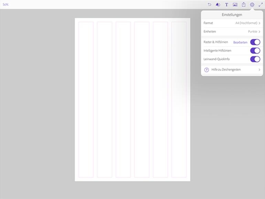Click the A4 (Hochformat) value text
The height and width of the screenshot is (199, 265).
tap(246, 23)
